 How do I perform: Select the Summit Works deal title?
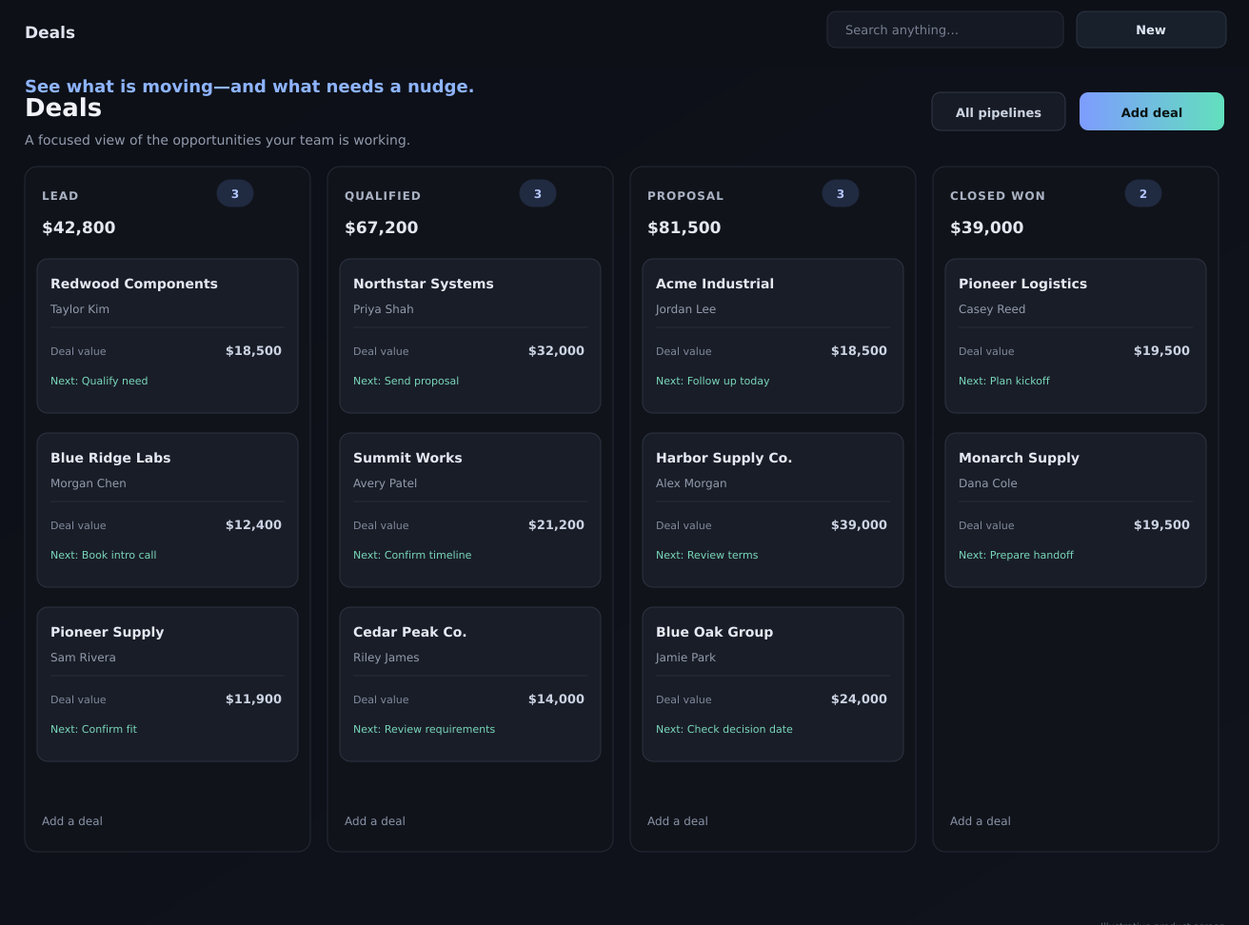(x=407, y=458)
